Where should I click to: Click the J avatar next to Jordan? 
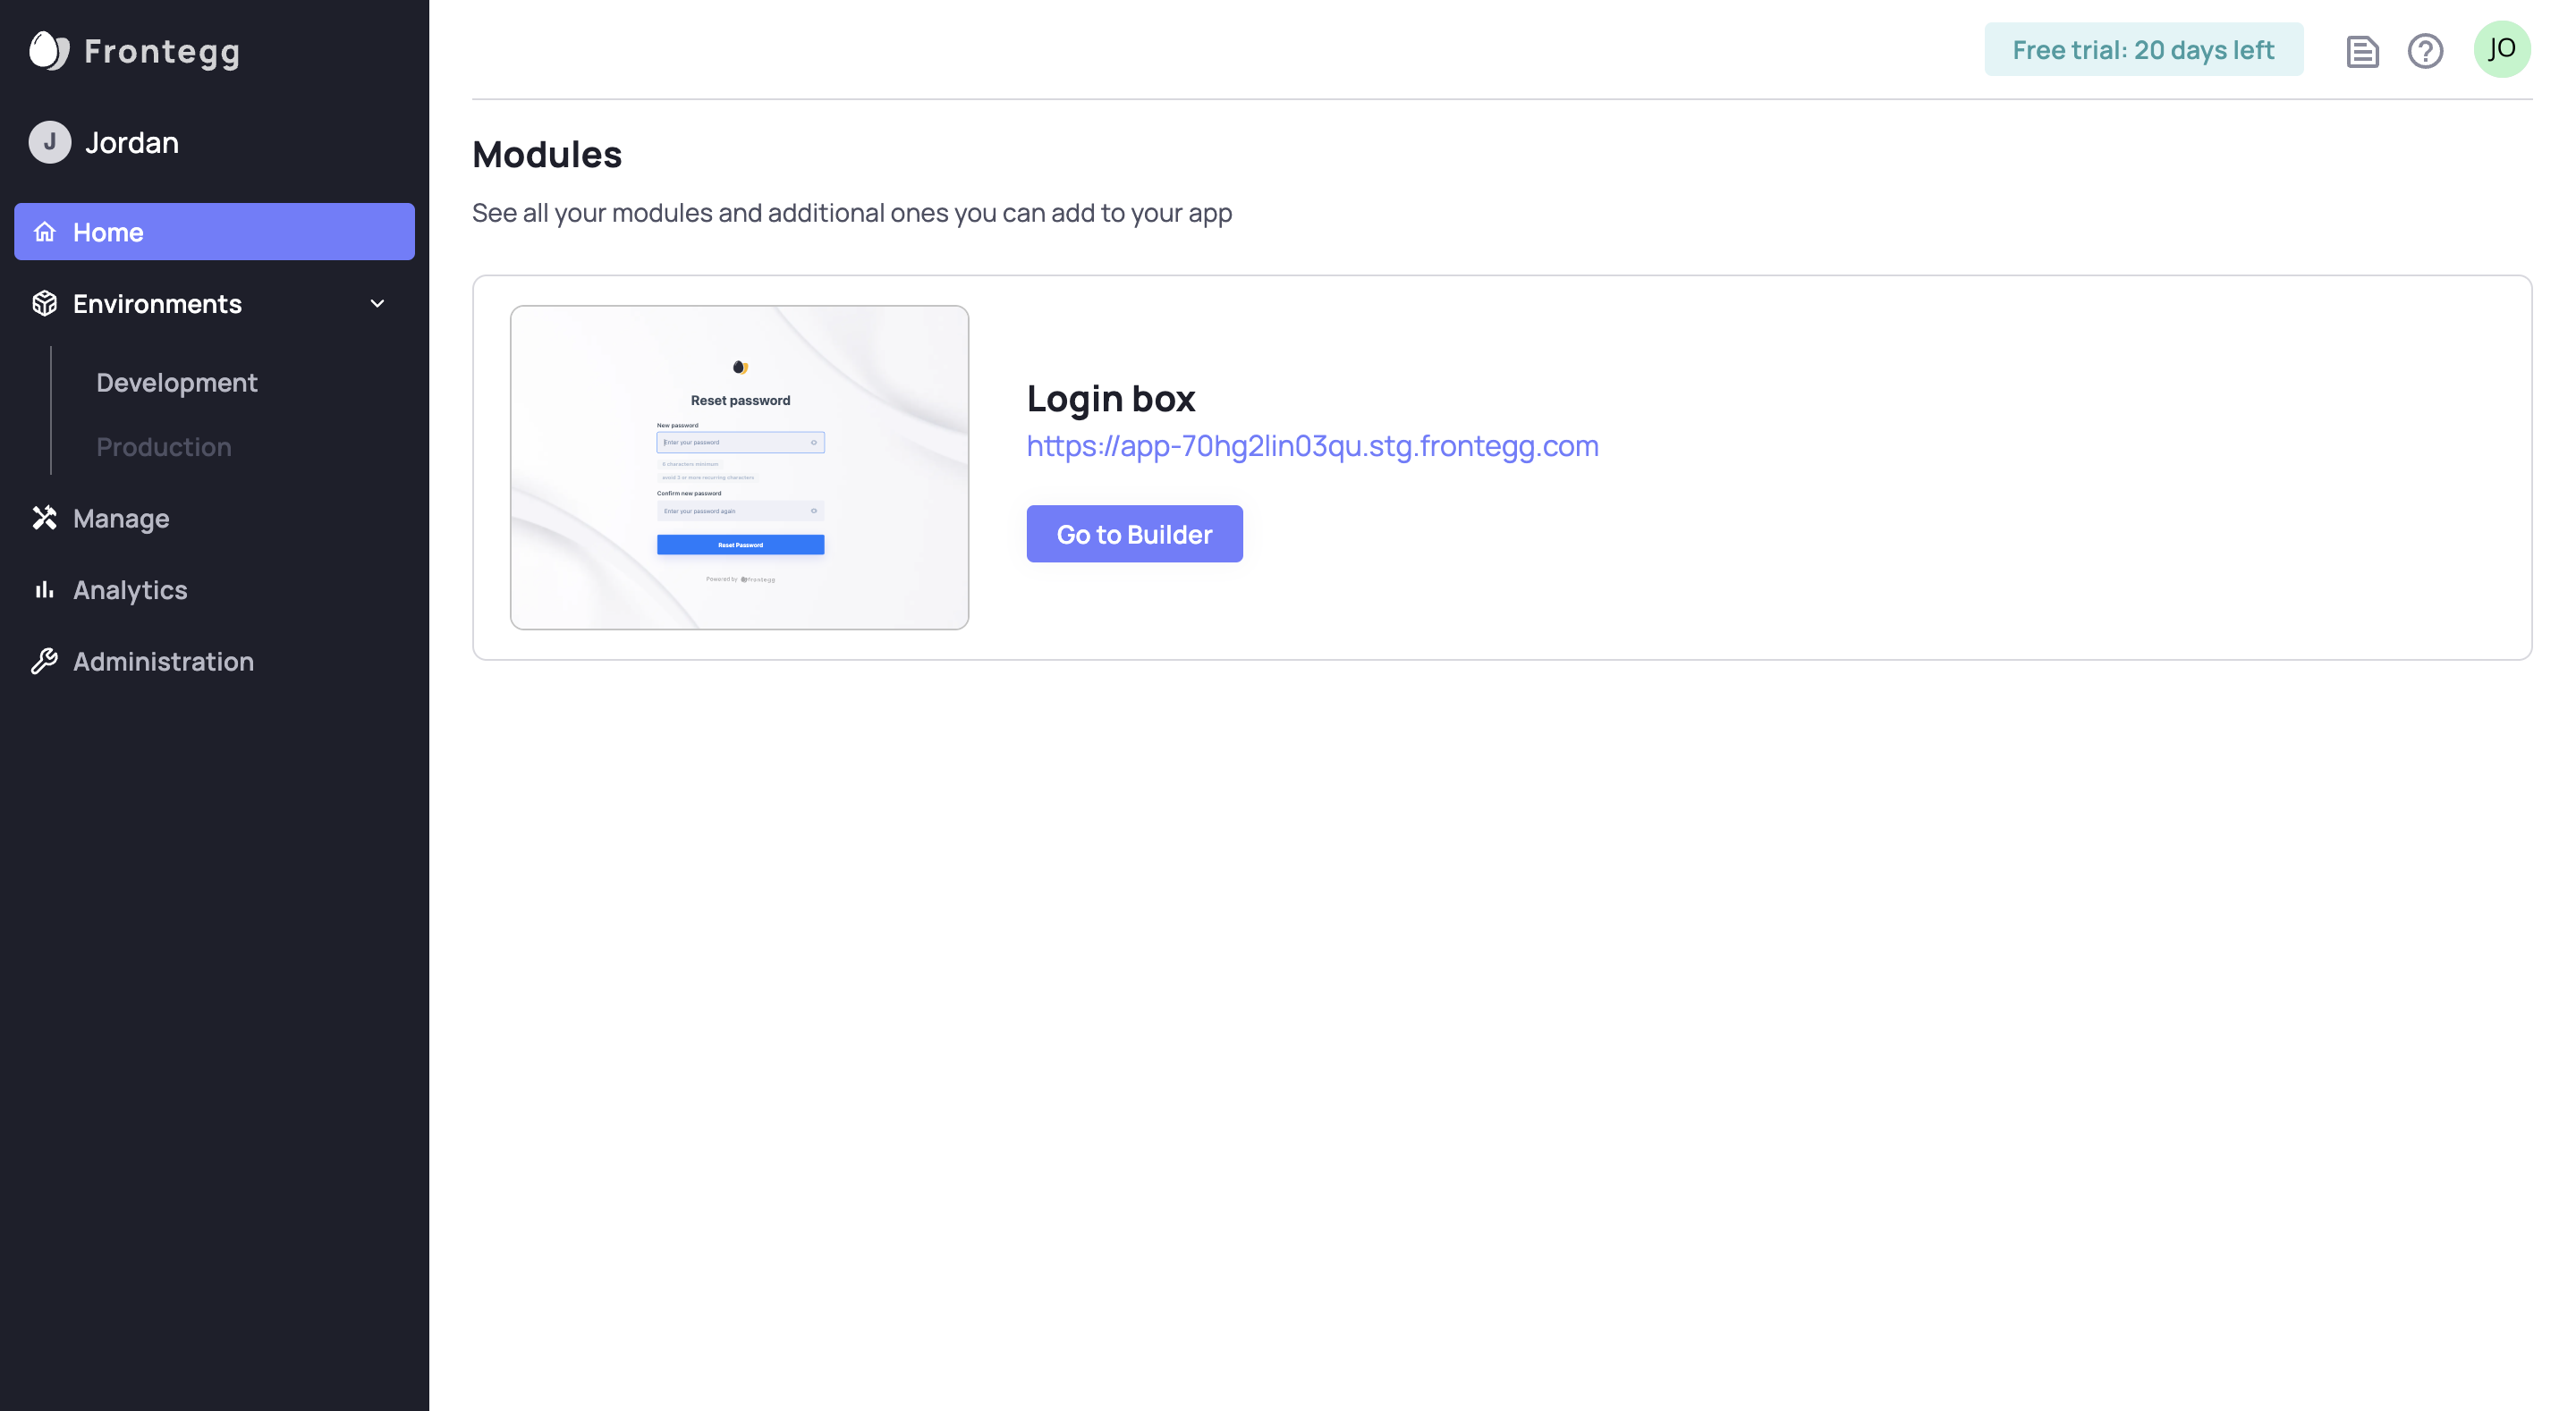click(50, 142)
